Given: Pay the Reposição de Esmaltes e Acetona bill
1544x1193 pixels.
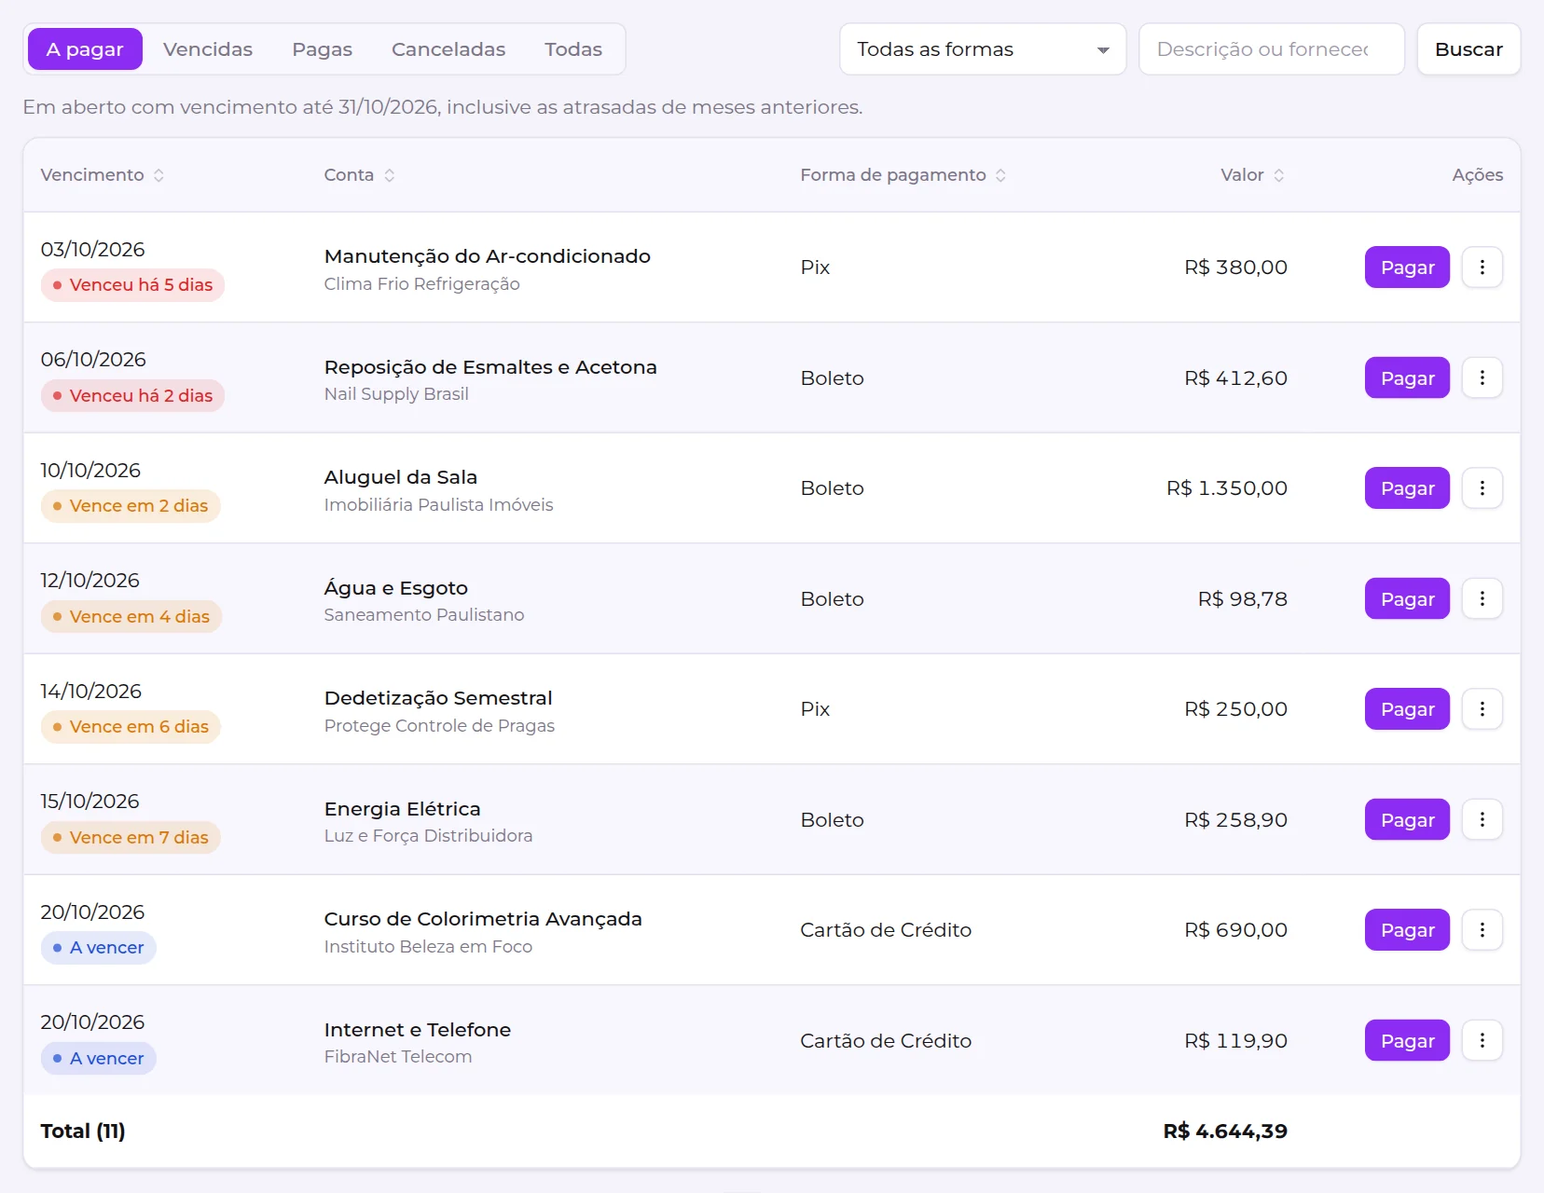Looking at the screenshot, I should (1407, 377).
